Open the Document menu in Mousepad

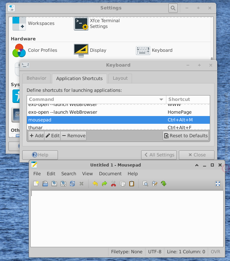110,174
